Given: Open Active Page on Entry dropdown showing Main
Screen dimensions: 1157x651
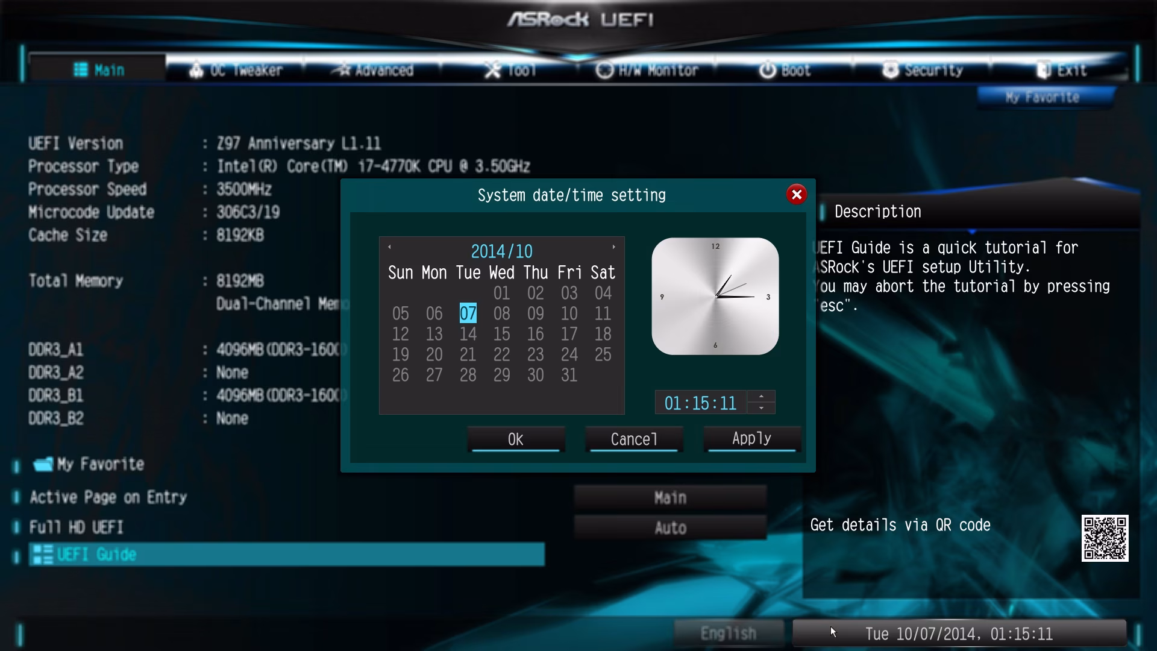Looking at the screenshot, I should tap(670, 497).
